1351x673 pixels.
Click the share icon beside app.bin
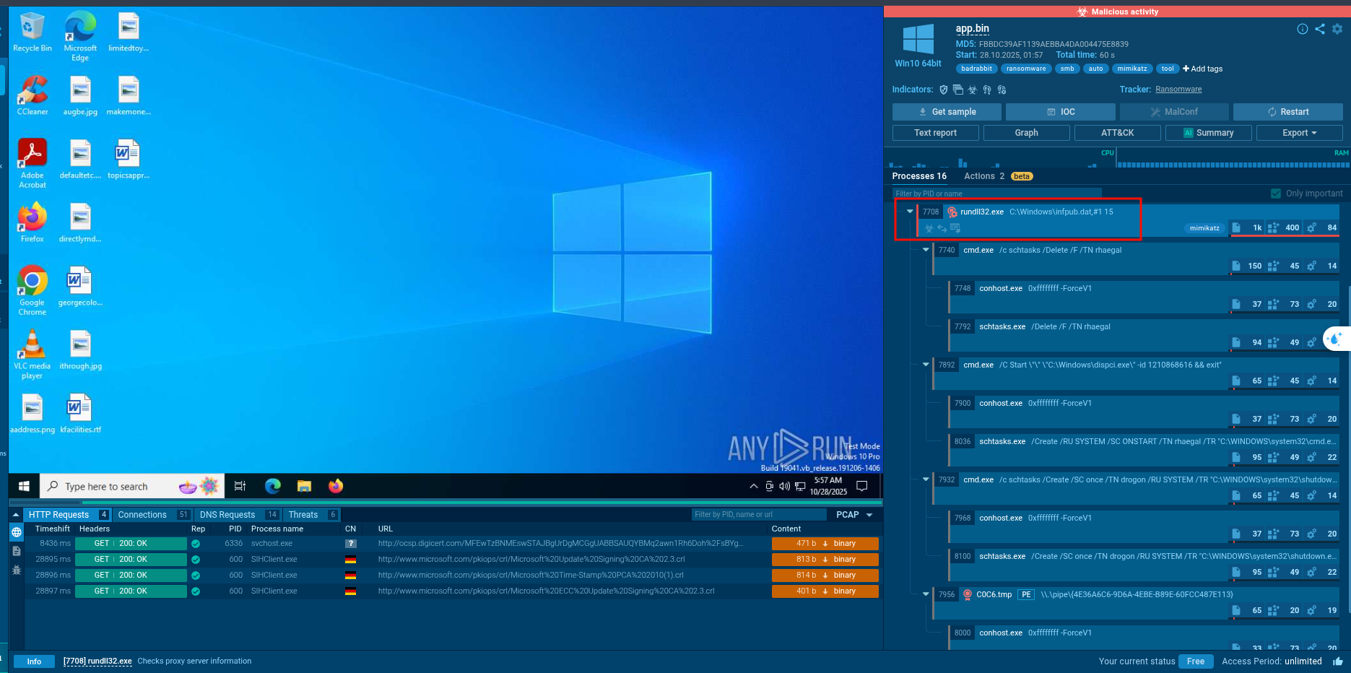click(x=1320, y=29)
